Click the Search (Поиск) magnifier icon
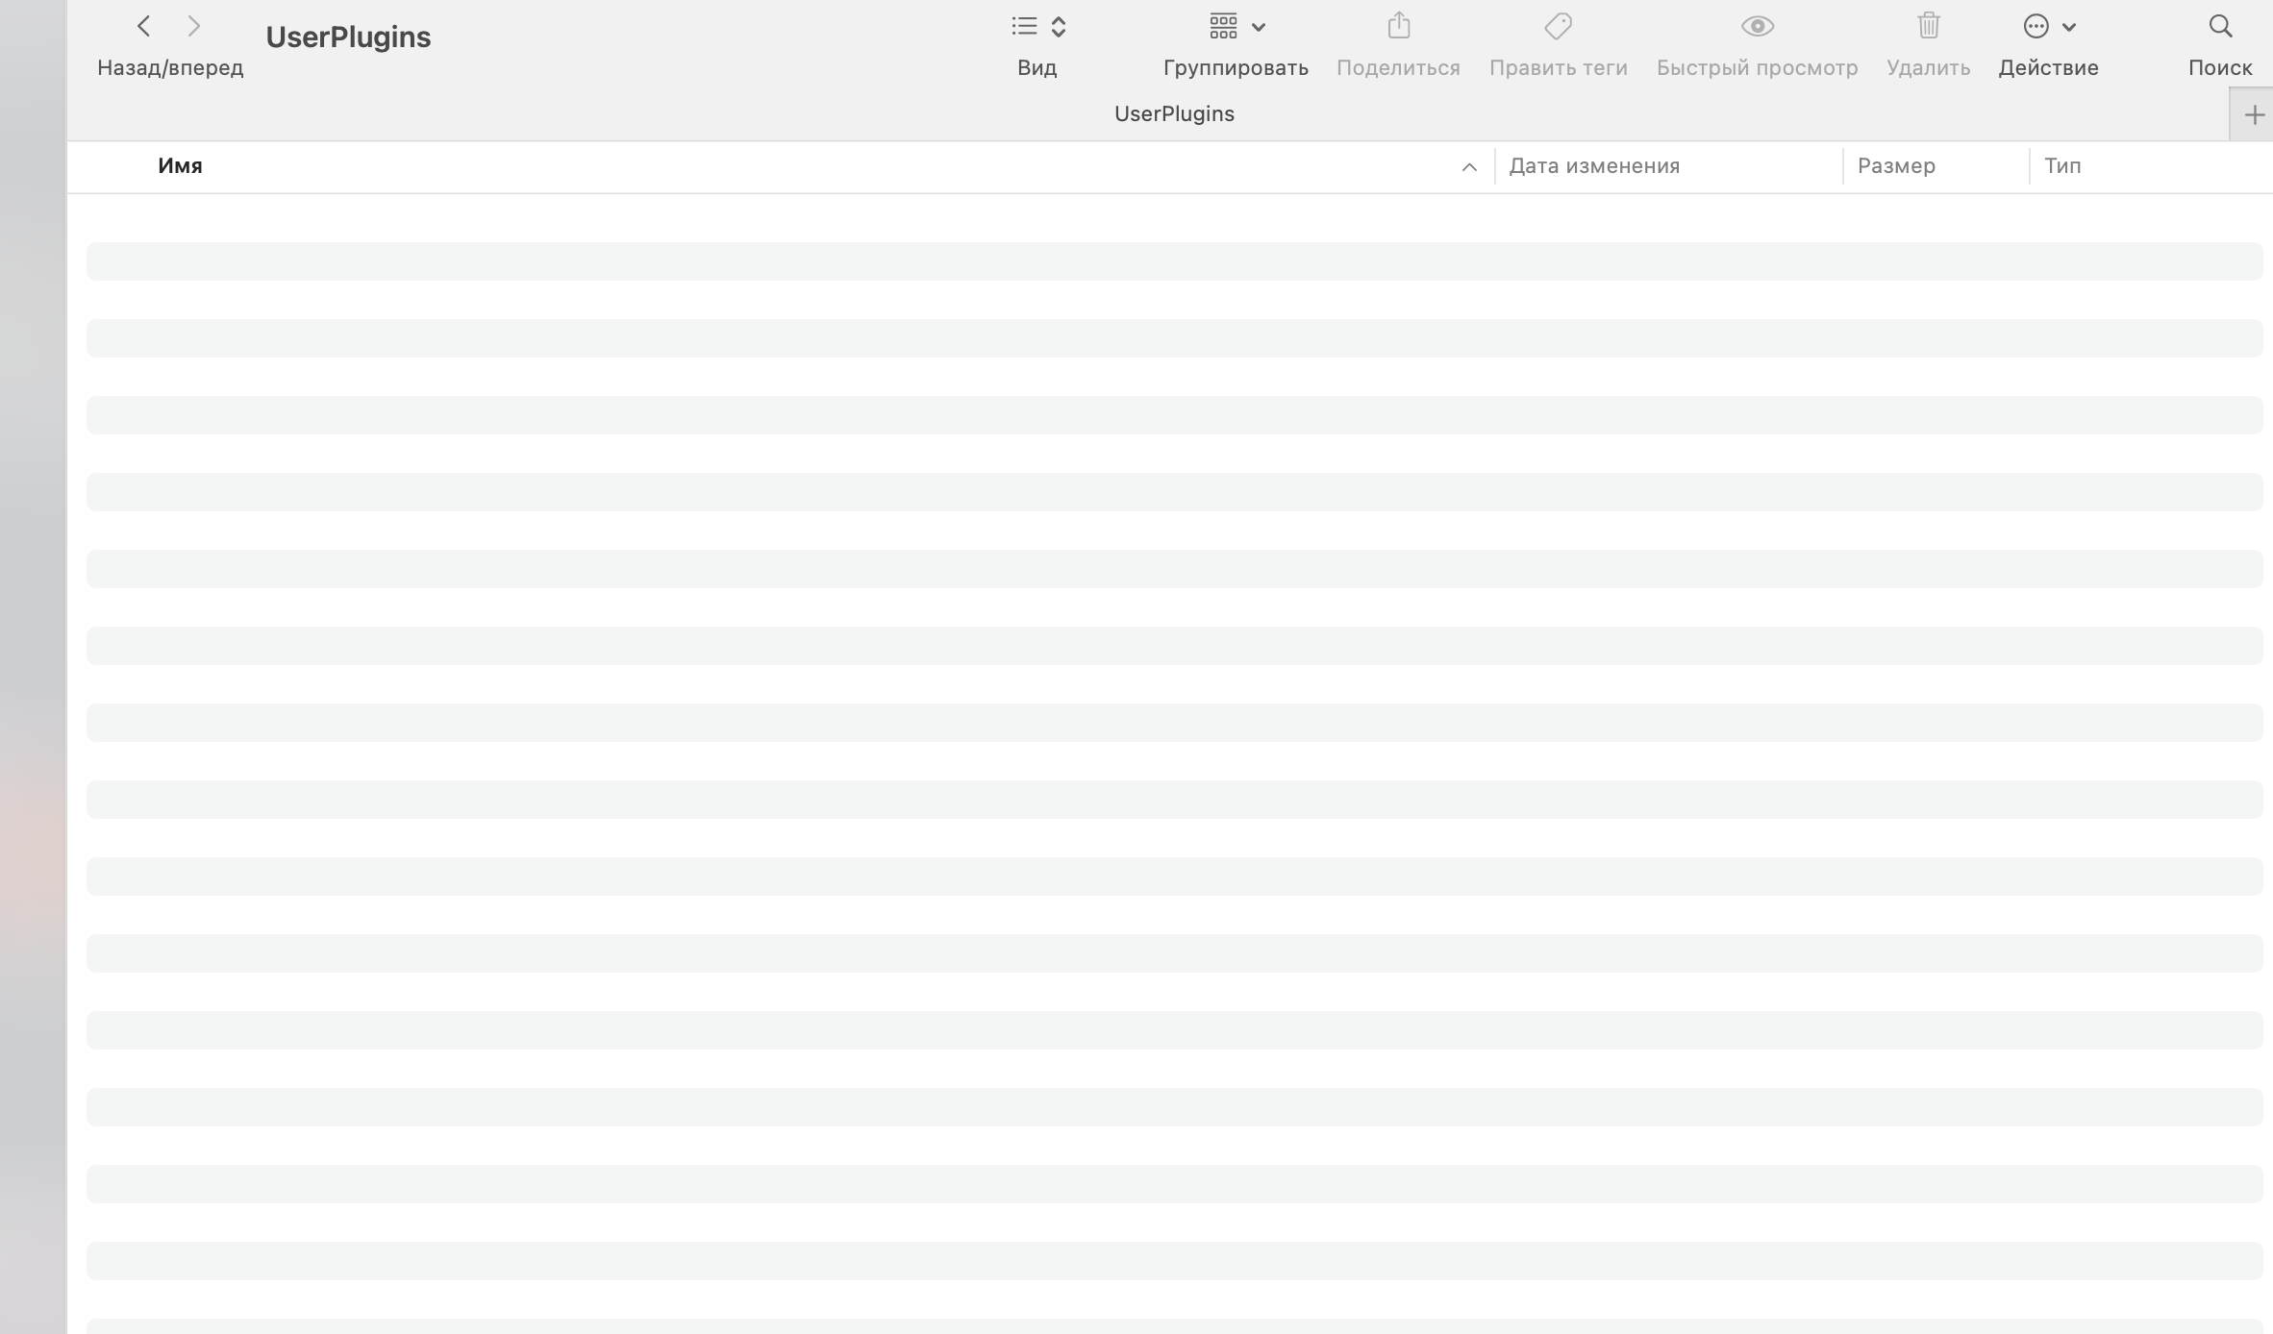The height and width of the screenshot is (1334, 2273). pyautogui.click(x=2220, y=27)
